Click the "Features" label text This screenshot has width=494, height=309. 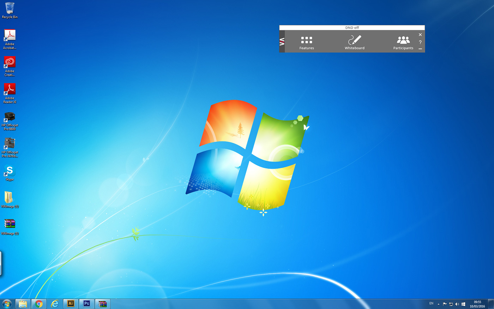tap(307, 48)
